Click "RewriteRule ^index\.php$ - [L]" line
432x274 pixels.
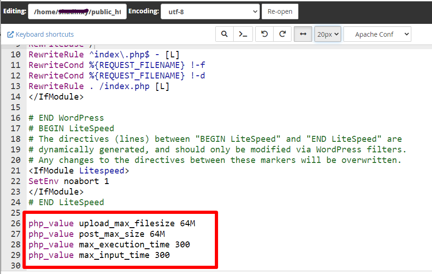pos(104,55)
